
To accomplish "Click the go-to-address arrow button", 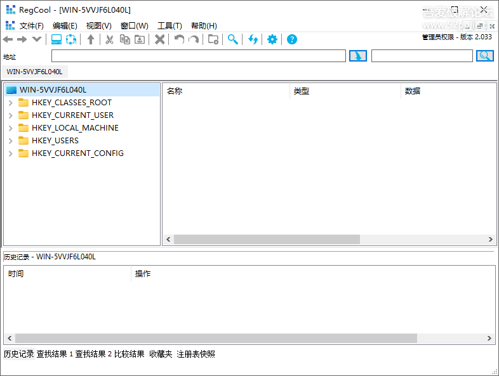I will (358, 56).
